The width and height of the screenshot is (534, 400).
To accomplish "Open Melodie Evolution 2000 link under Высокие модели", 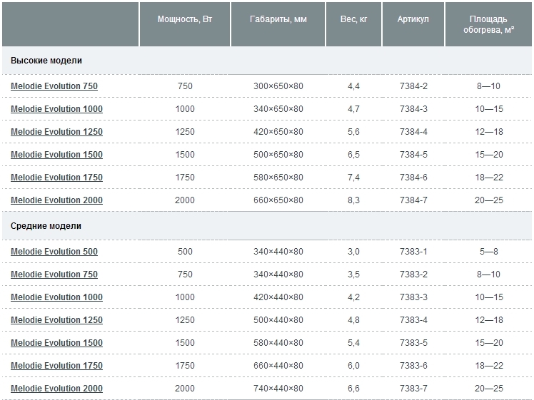I will [56, 200].
